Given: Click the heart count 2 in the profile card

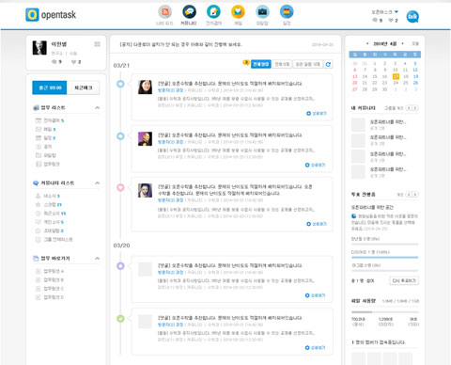Looking at the screenshot, I should [76, 62].
